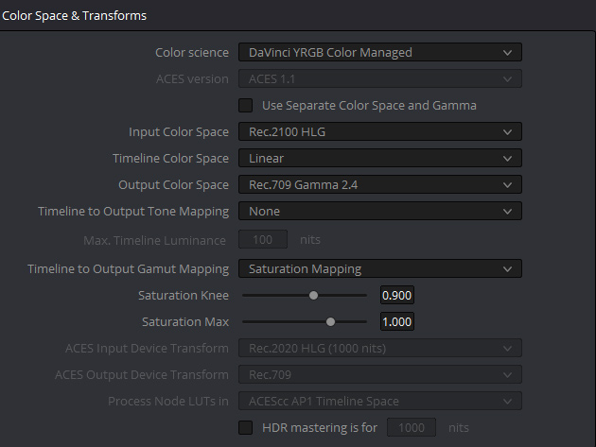Open the Output Color Space dropdown

click(x=380, y=184)
